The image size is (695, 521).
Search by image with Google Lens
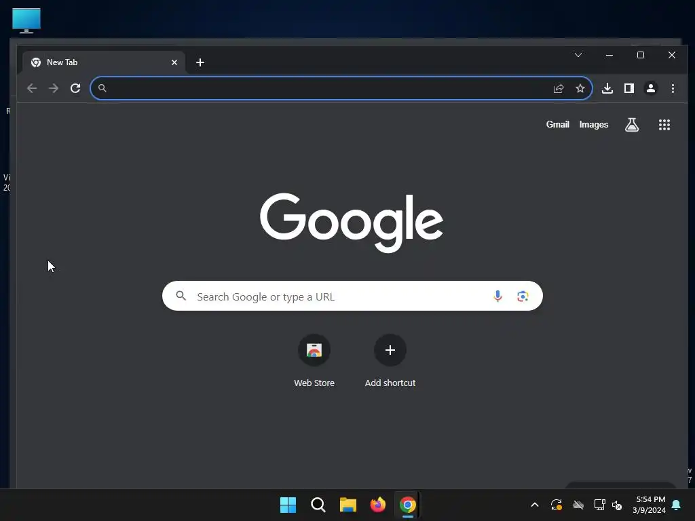click(523, 296)
